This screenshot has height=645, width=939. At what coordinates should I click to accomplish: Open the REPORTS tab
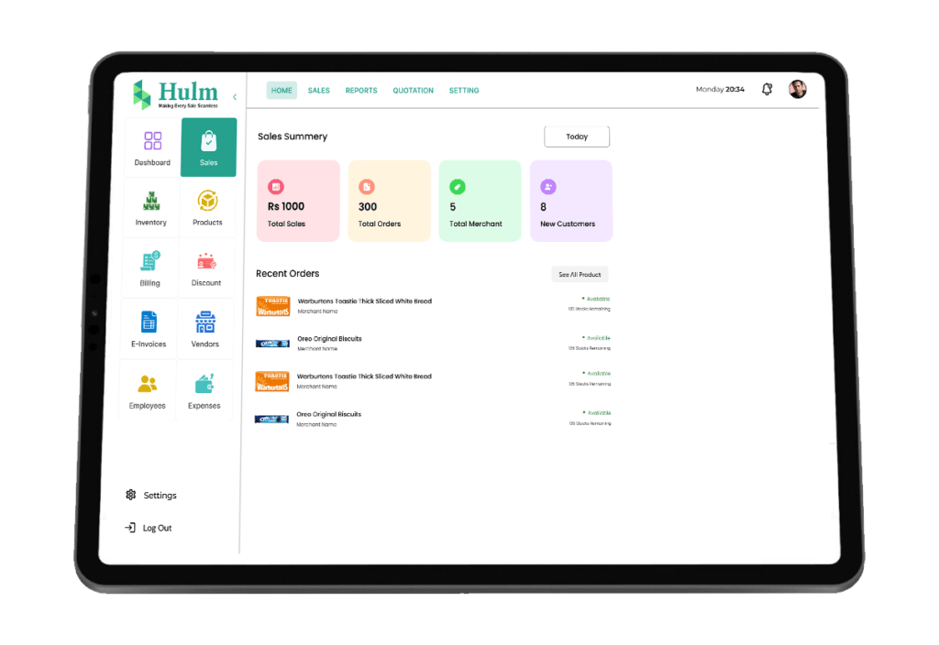361,91
